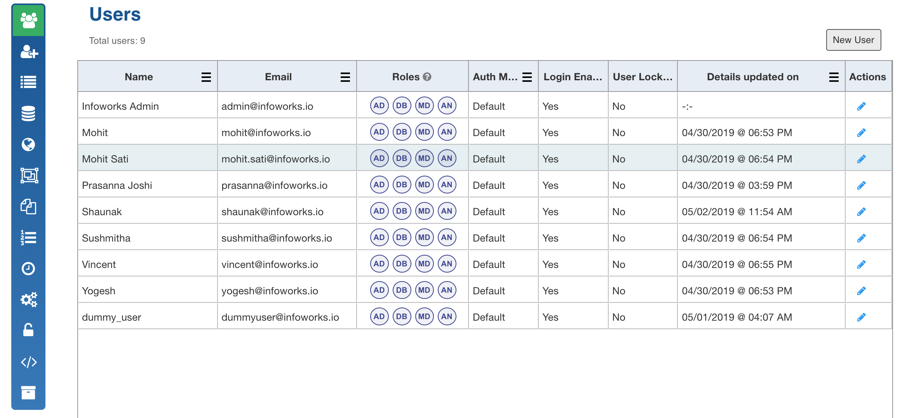Edit dummy_user using the pencil icon
This screenshot has width=900, height=418.
[x=861, y=317]
